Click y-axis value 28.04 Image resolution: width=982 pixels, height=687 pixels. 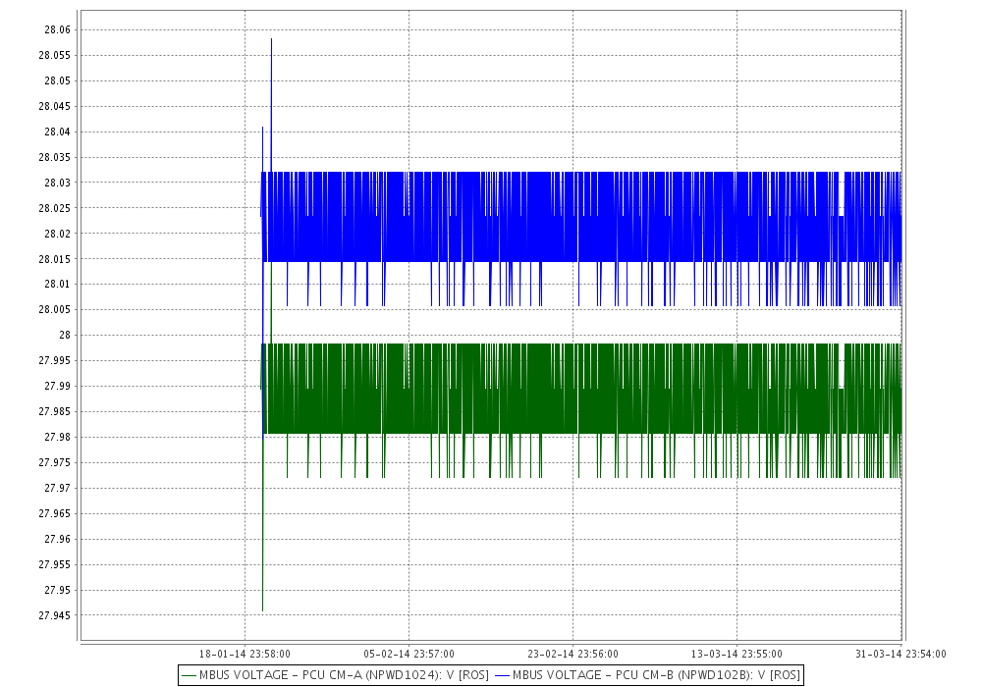(58, 132)
